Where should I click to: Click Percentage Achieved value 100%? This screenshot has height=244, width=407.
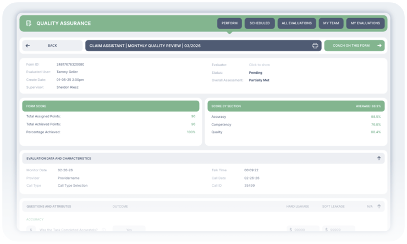coord(191,132)
